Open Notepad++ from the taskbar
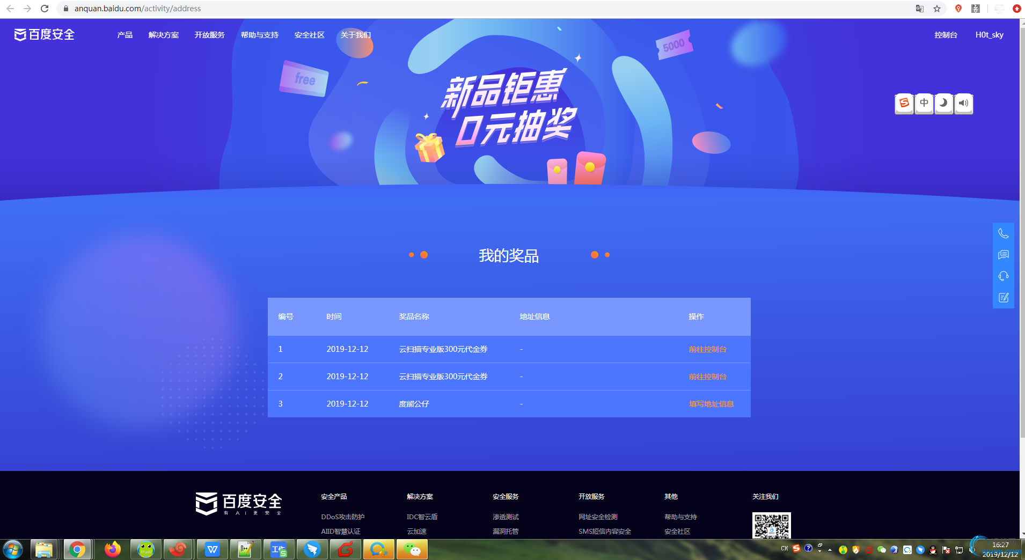 coord(246,550)
